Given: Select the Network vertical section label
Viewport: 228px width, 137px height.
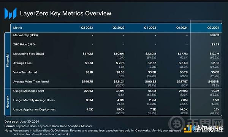Looking at the screenshot, I should tap(8, 102).
